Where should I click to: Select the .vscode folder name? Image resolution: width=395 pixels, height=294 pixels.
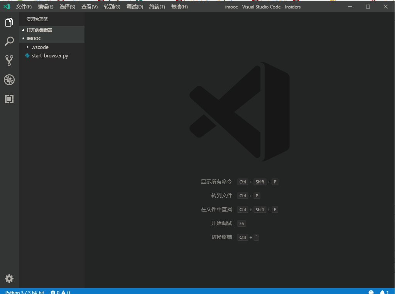coord(40,47)
